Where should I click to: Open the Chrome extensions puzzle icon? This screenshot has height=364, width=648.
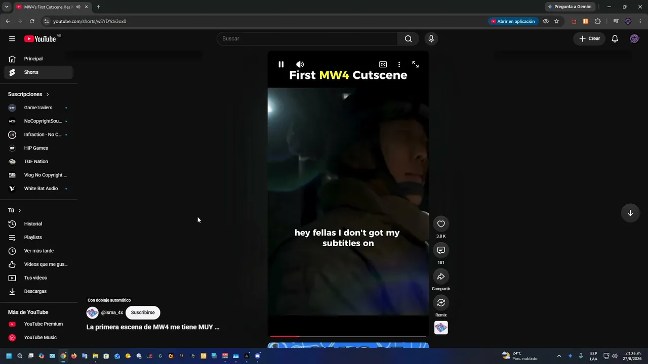tap(598, 21)
